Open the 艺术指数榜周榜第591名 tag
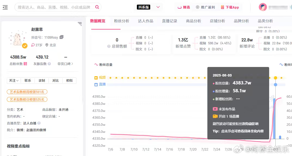292x156 pixels. click(x=27, y=92)
